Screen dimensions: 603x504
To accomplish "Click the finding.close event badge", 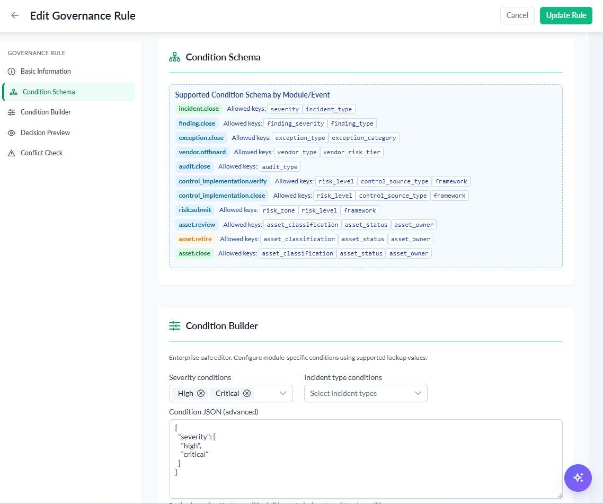I will click(197, 123).
